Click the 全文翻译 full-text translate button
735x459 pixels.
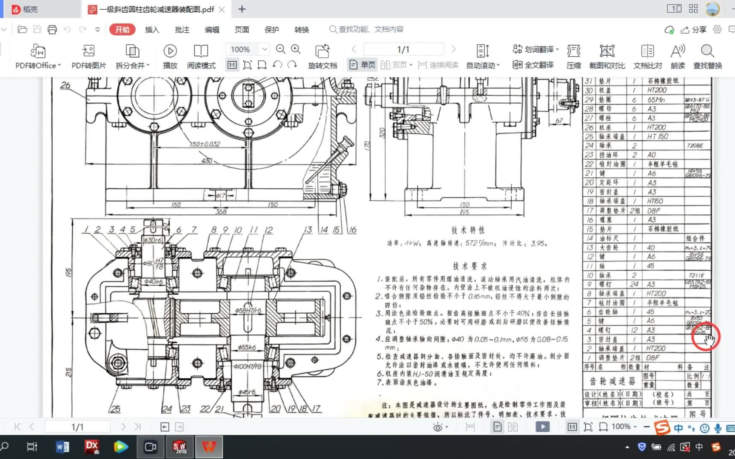(x=535, y=65)
